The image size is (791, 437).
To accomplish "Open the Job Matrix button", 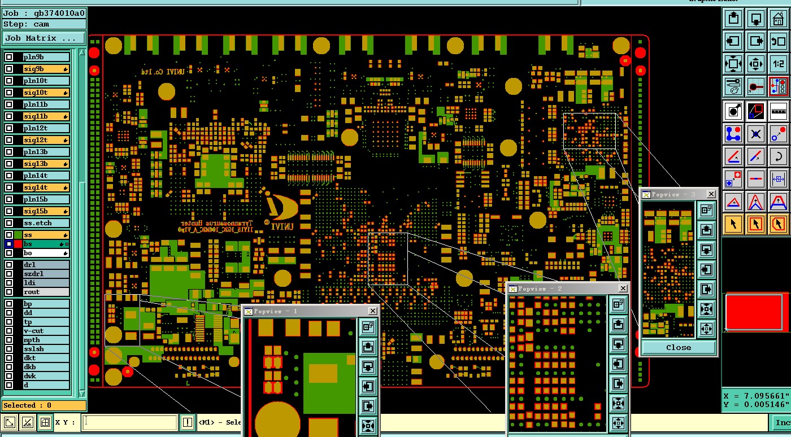I will [x=44, y=38].
